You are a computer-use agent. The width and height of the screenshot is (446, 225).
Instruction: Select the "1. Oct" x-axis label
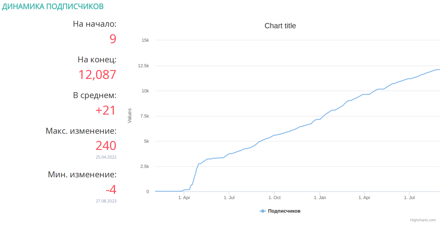[274, 198]
